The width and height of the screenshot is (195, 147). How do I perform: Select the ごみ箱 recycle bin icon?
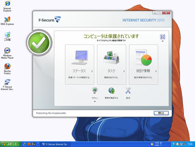[7, 36]
